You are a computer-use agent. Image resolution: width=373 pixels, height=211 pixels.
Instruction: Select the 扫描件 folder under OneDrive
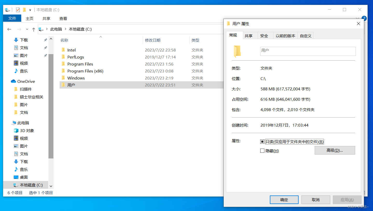click(x=26, y=89)
